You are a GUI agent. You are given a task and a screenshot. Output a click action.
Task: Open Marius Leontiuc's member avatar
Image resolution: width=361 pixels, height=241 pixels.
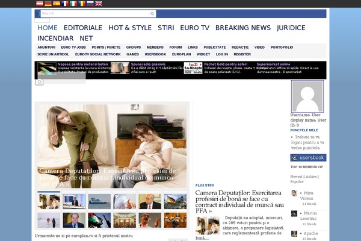coord(294,213)
